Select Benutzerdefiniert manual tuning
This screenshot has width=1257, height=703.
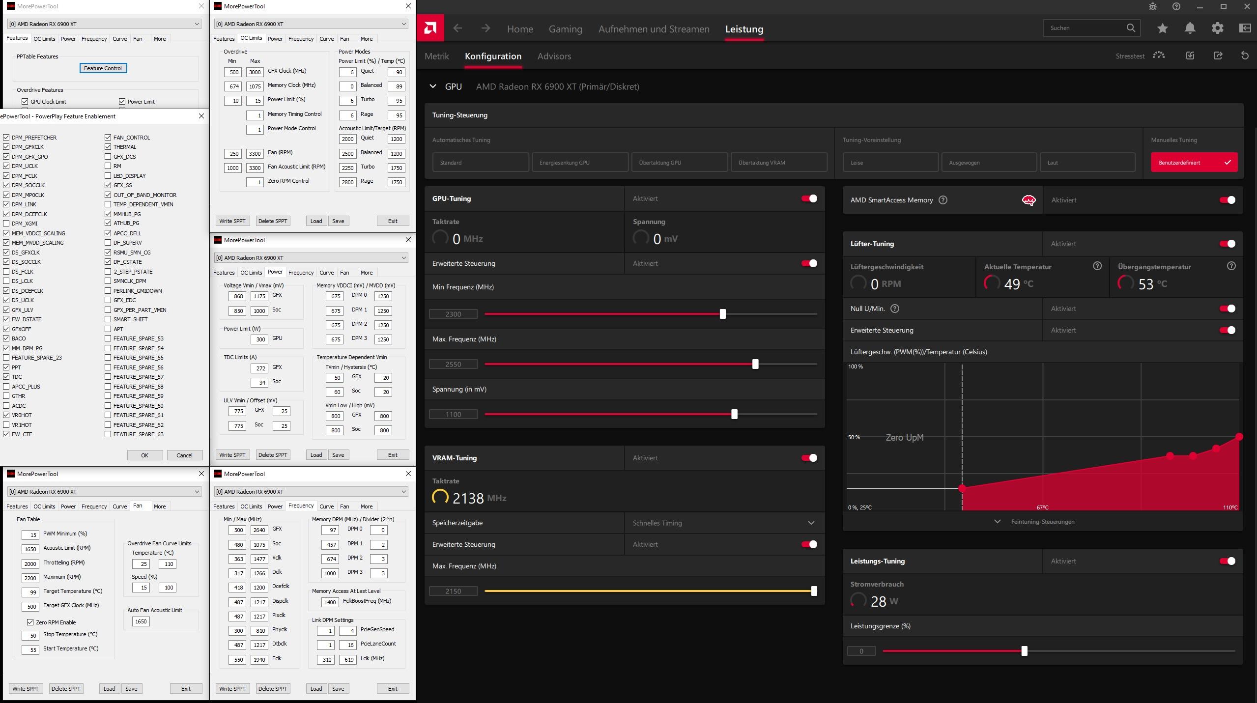(1194, 163)
